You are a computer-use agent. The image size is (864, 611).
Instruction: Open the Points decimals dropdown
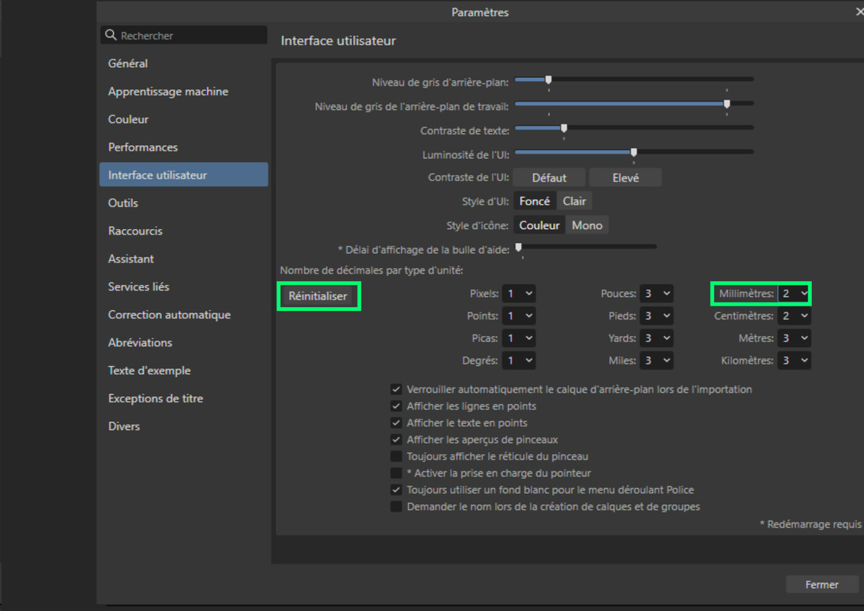point(519,315)
